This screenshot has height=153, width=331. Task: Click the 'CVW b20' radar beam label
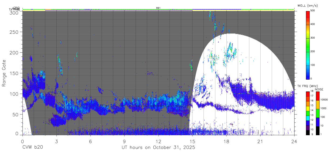click(x=33, y=148)
